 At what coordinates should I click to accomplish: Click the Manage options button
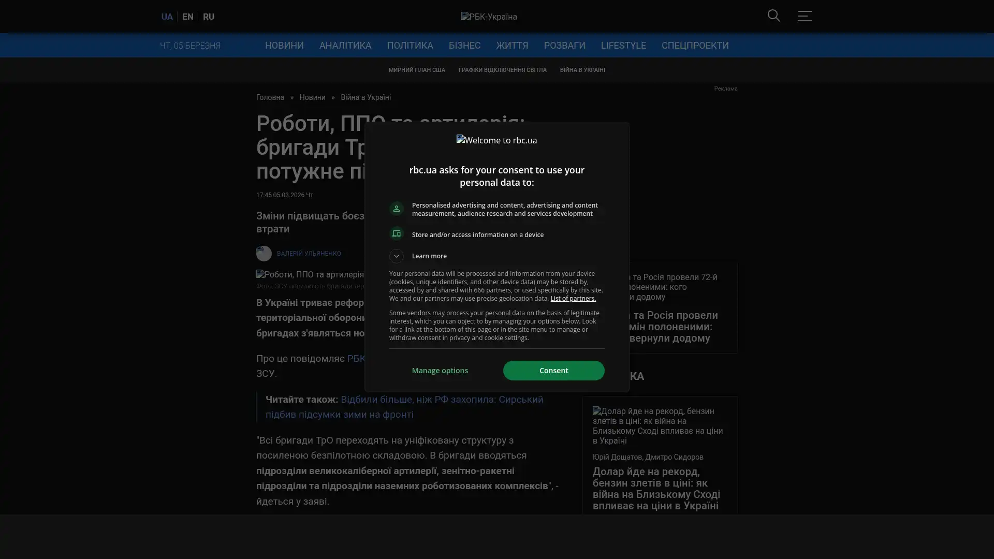tap(440, 371)
